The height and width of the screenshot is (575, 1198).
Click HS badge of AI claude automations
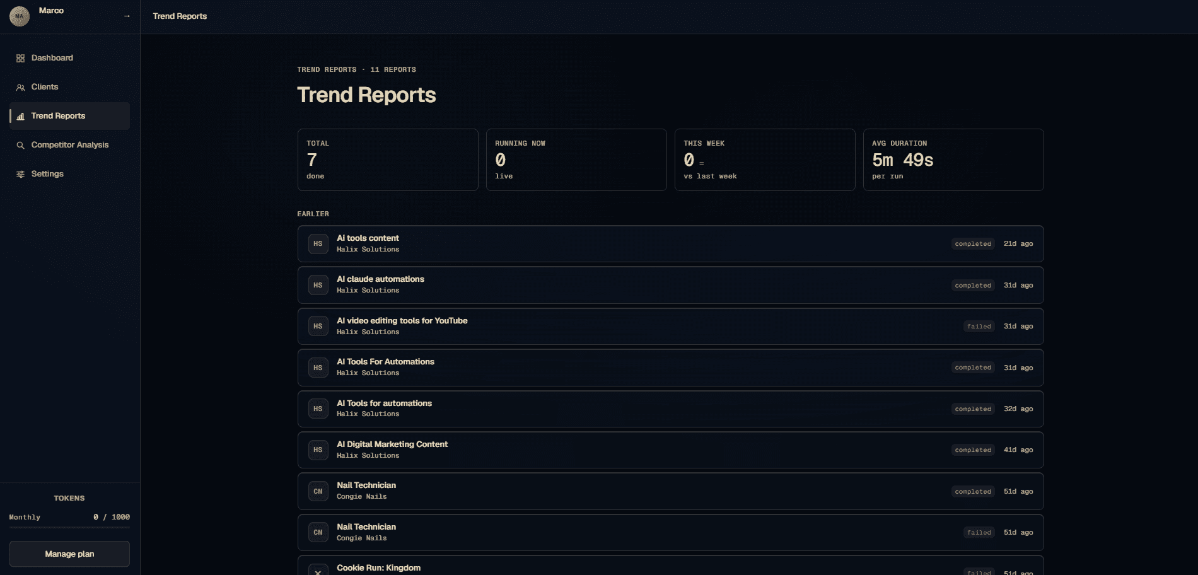coord(318,285)
